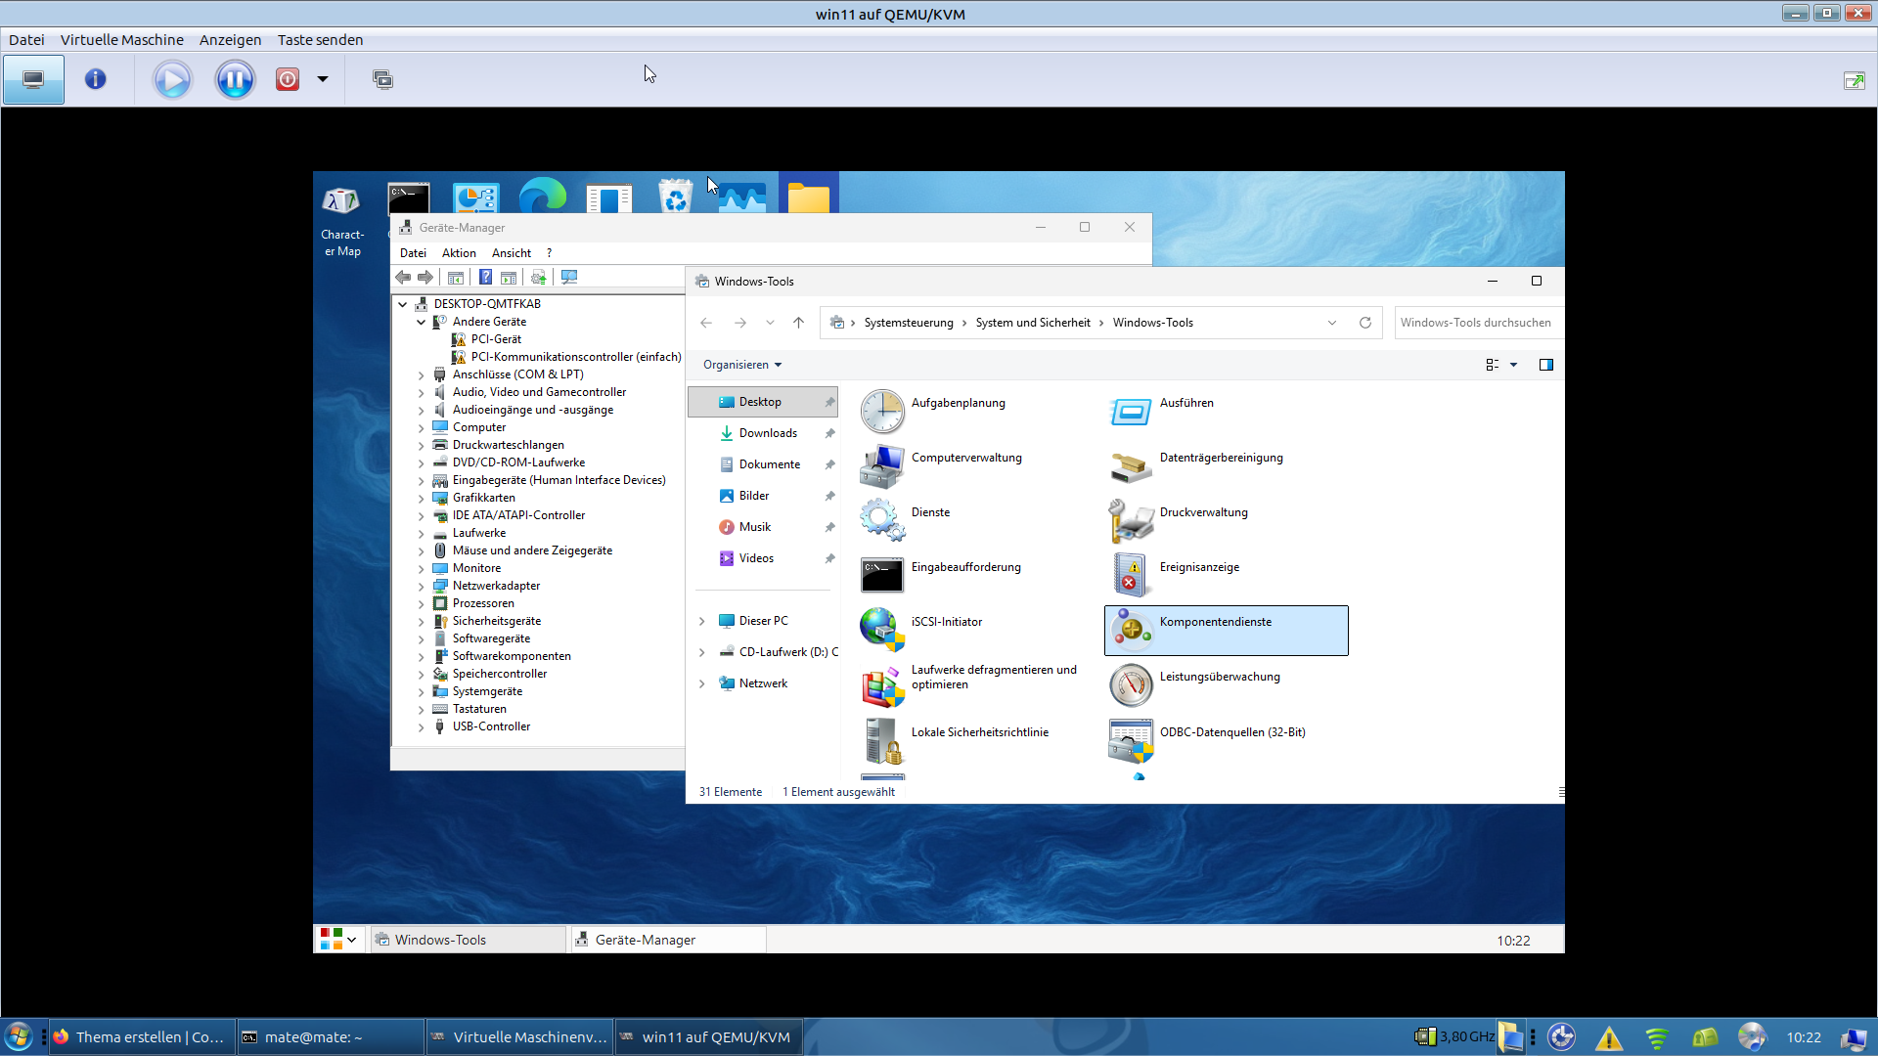Open Ereignisanzeige icon
Image resolution: width=1878 pixels, height=1056 pixels.
point(1131,576)
